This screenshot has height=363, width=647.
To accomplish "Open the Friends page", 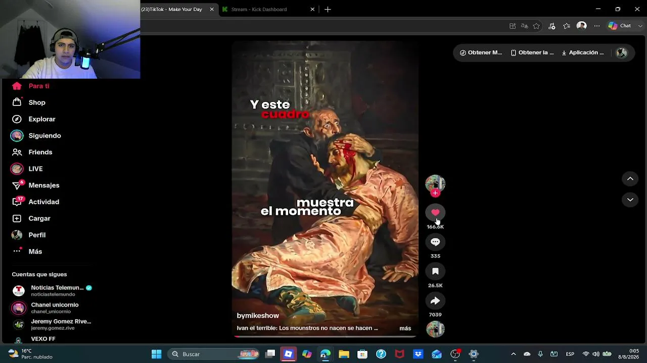I will pos(32,152).
